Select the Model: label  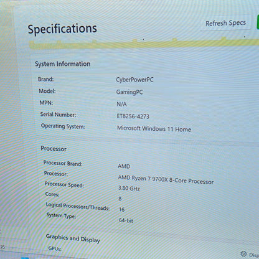47,91
